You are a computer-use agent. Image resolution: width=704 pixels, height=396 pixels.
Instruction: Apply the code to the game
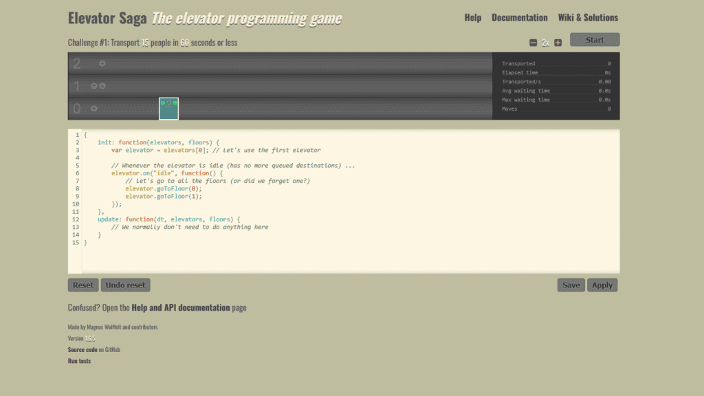pos(602,285)
